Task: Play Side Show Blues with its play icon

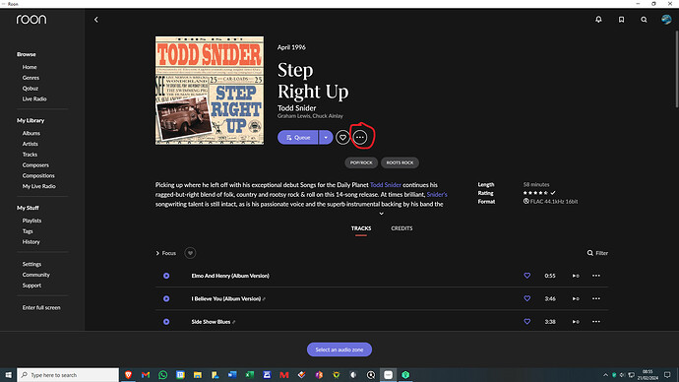Action: point(576,322)
